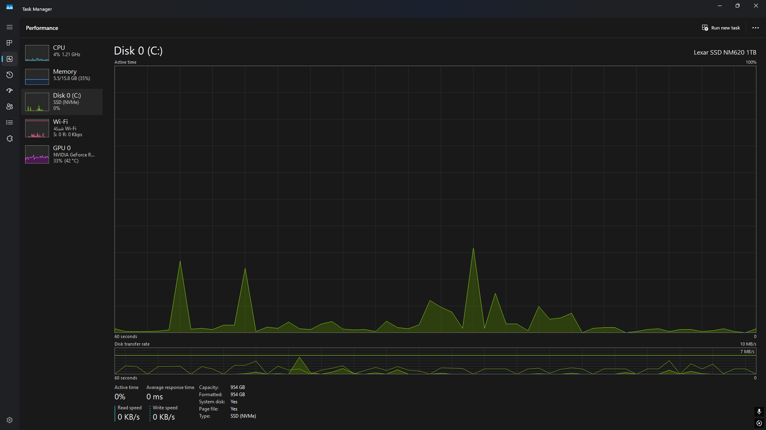Minimize the Task Manager window
766x430 pixels.
pyautogui.click(x=720, y=6)
